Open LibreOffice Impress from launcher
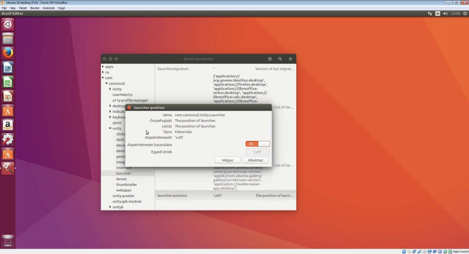 [x=8, y=96]
